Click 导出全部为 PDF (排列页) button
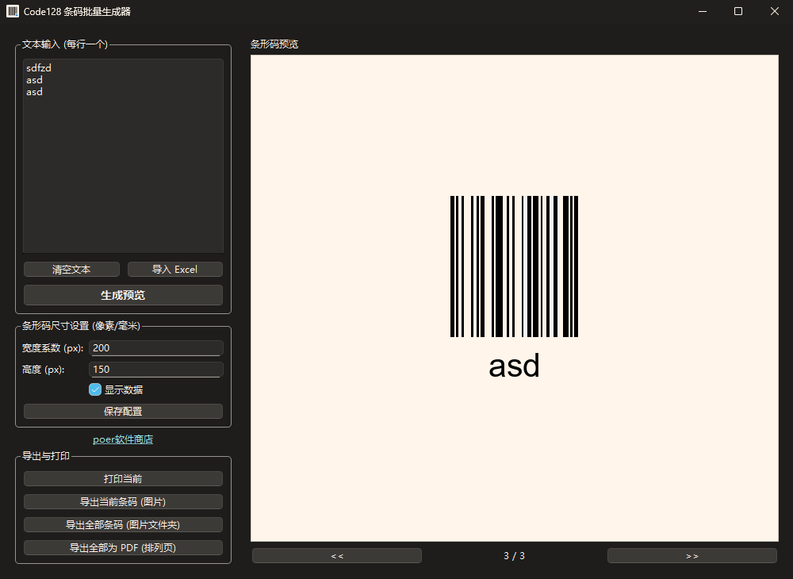Screen dimensions: 793x579 point(123,547)
